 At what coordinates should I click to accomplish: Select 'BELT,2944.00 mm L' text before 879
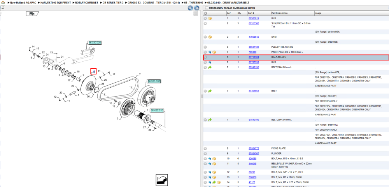pyautogui.click(x=282, y=67)
